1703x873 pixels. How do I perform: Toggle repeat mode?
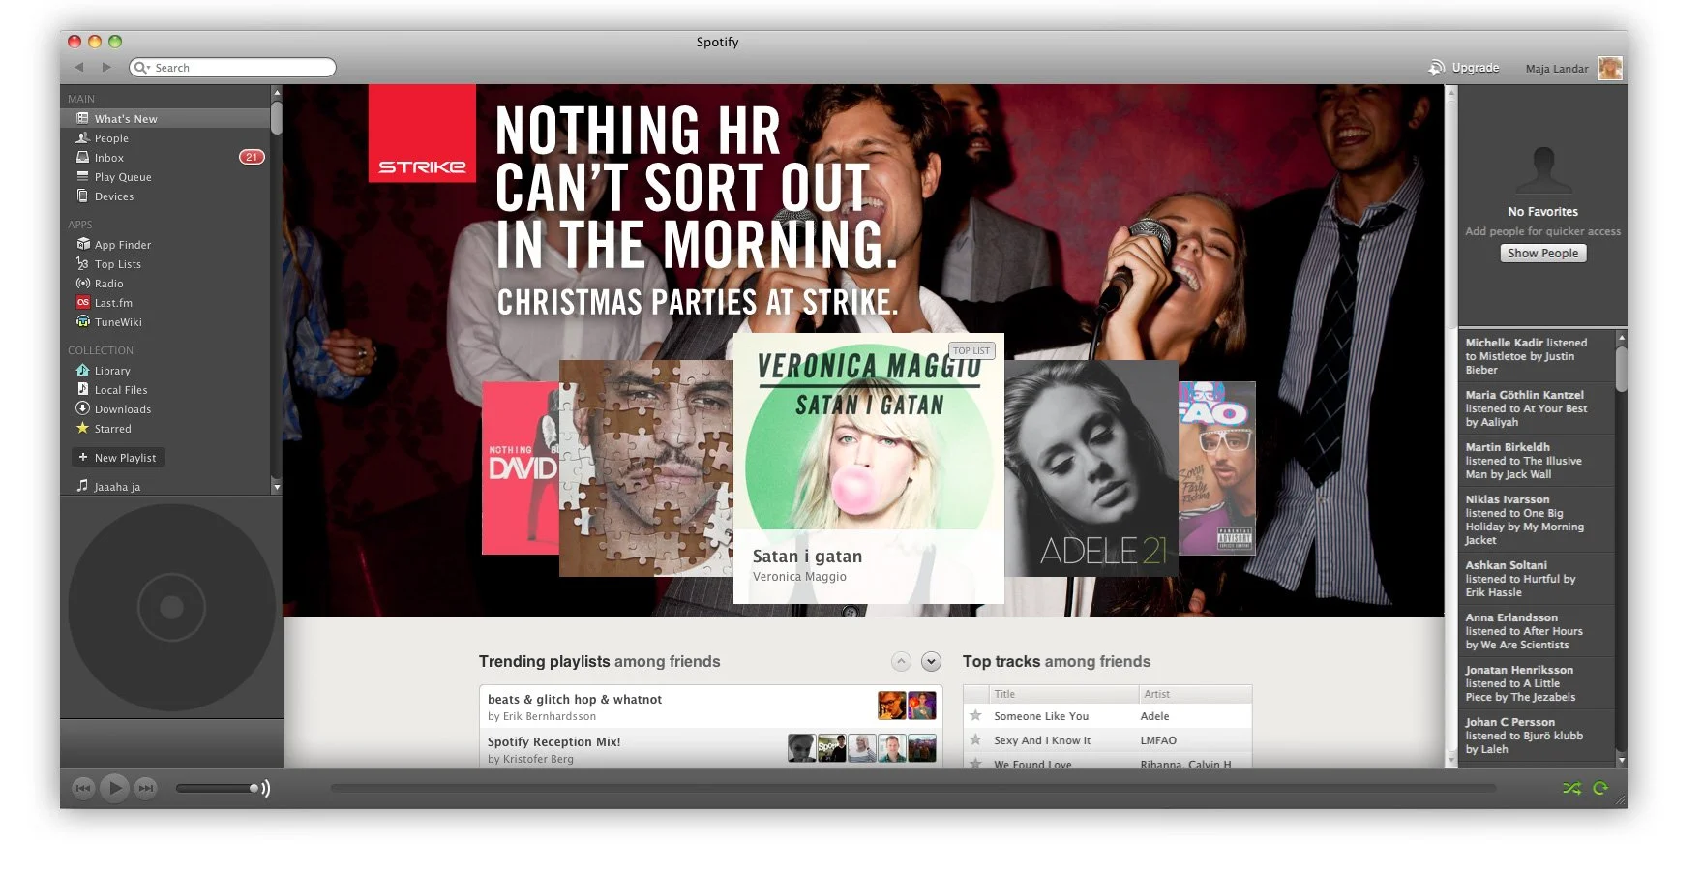[1600, 788]
